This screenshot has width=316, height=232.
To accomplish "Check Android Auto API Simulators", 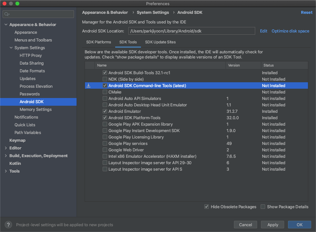I will [x=105, y=98].
